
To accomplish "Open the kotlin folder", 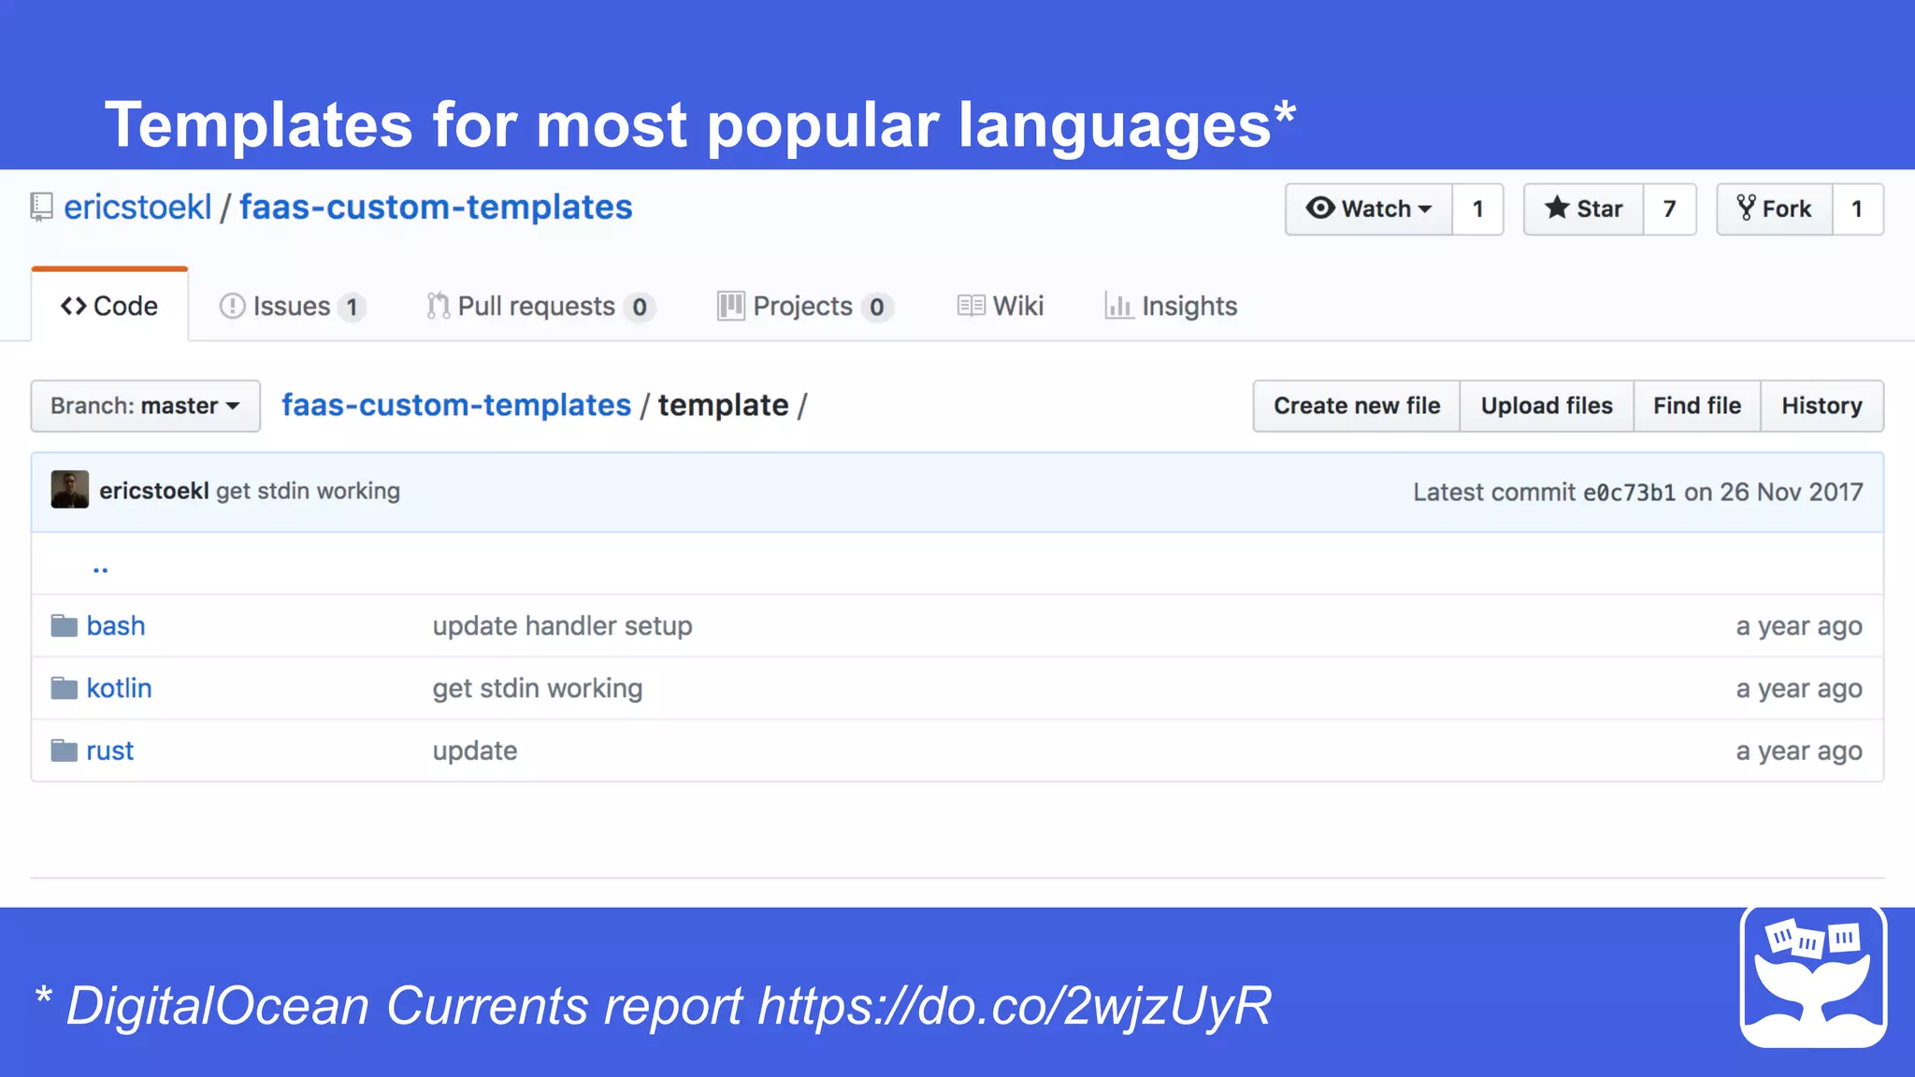I will (119, 688).
